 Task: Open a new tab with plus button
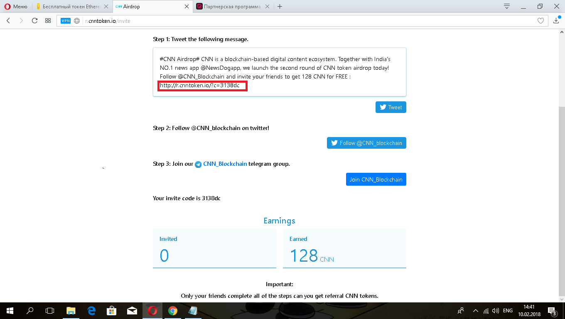280,7
